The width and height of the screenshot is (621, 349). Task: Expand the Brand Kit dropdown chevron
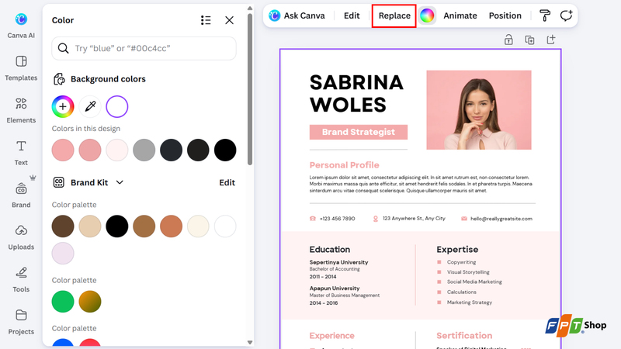(120, 182)
